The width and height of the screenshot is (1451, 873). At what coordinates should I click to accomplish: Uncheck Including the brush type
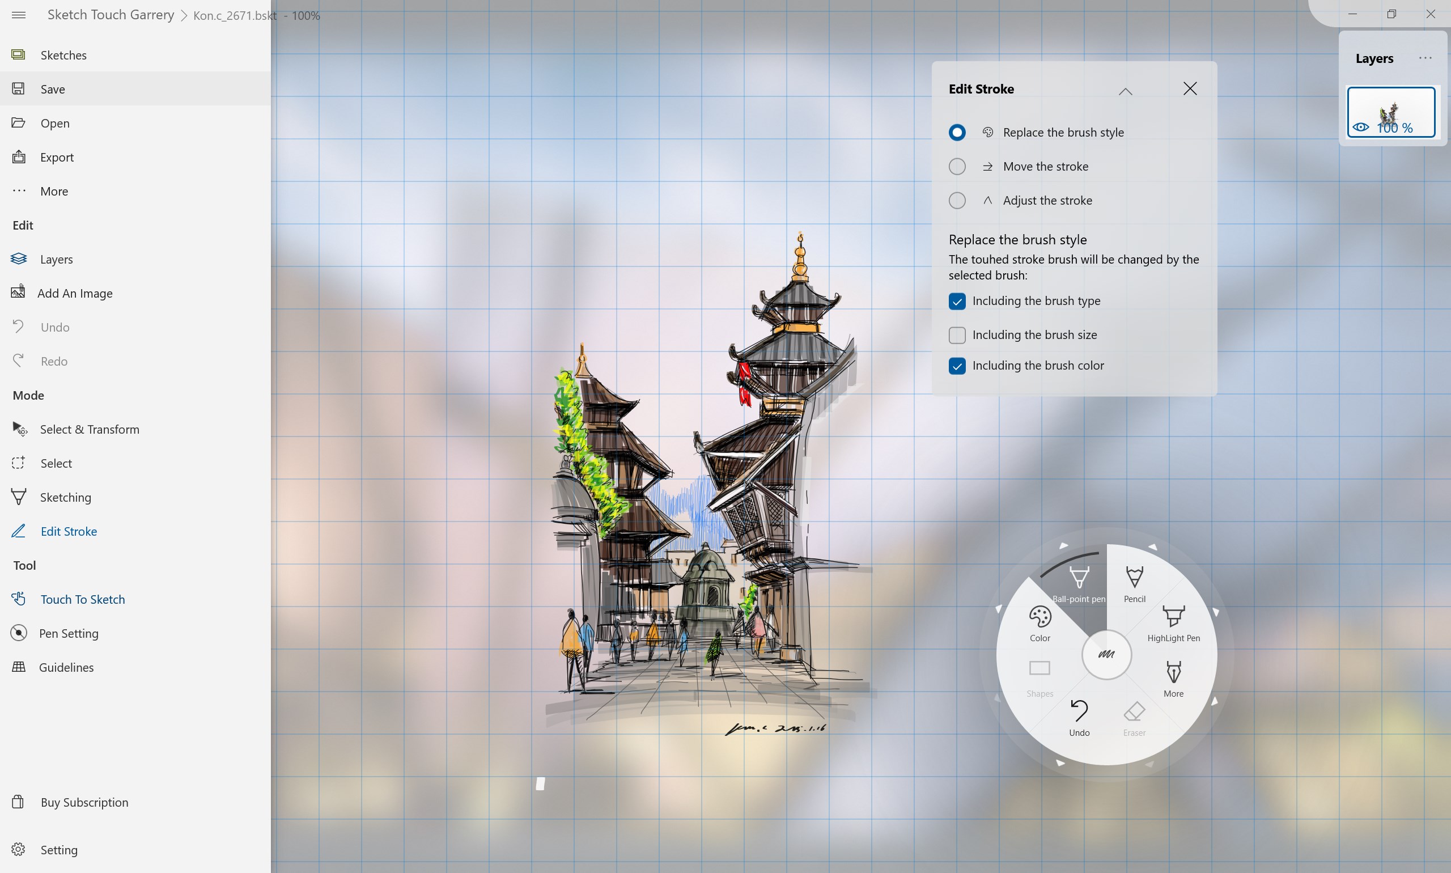pyautogui.click(x=957, y=300)
